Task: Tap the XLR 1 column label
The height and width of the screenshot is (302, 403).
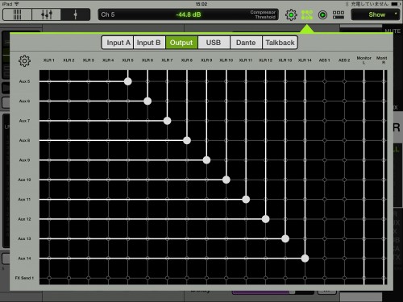Action: pyautogui.click(x=49, y=60)
